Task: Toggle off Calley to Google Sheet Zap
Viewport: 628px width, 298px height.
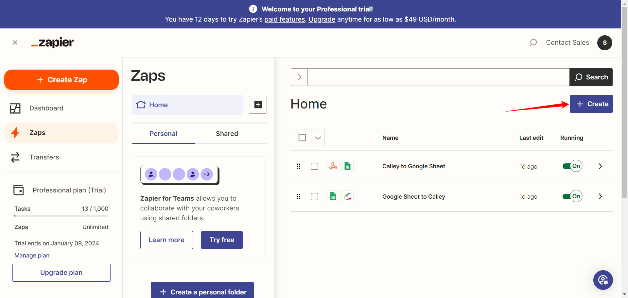Action: point(572,166)
